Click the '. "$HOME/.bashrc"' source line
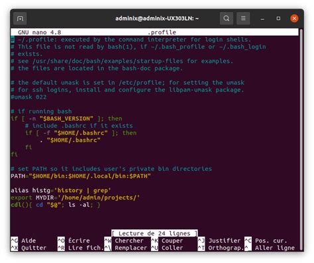 [x=70, y=140]
